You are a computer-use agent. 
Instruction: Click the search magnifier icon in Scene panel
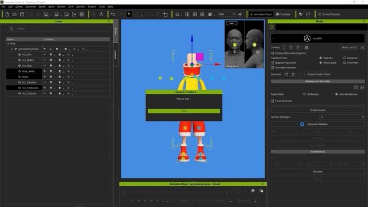pos(11,29)
